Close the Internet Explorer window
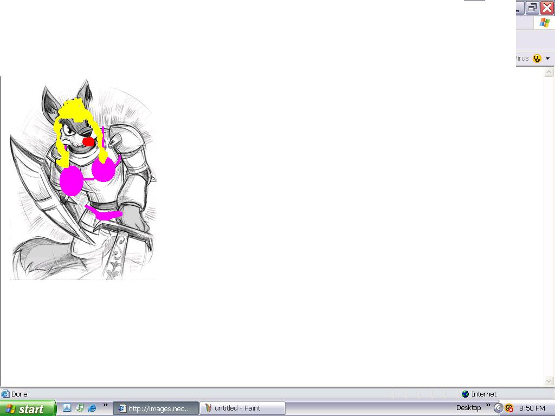The image size is (555, 416). pos(547,8)
